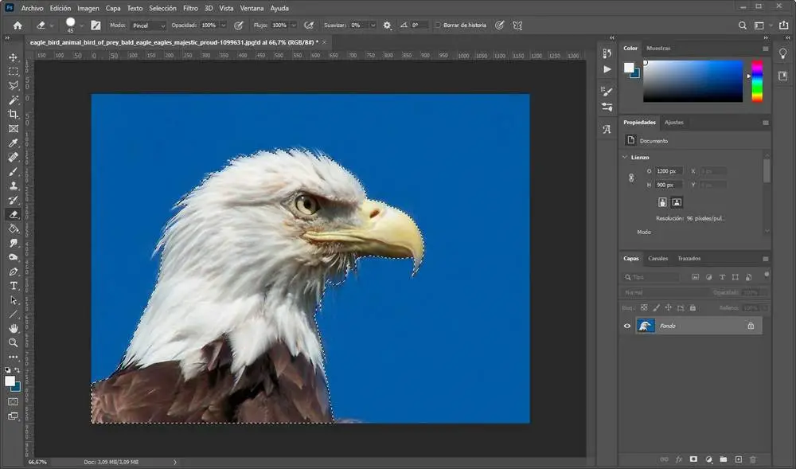Click the trash icon to delete layer
The width and height of the screenshot is (796, 469).
point(753,459)
